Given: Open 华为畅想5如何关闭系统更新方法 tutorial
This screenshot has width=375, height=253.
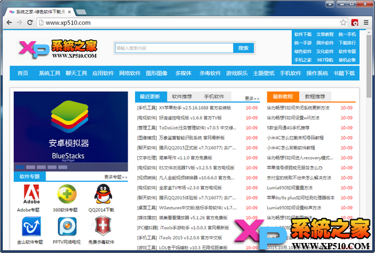Looking at the screenshot, I should tap(298, 108).
